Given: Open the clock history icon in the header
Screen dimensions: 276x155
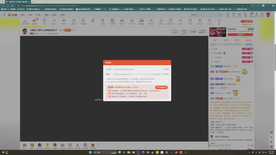Looking at the screenshot, I should click(x=228, y=14).
